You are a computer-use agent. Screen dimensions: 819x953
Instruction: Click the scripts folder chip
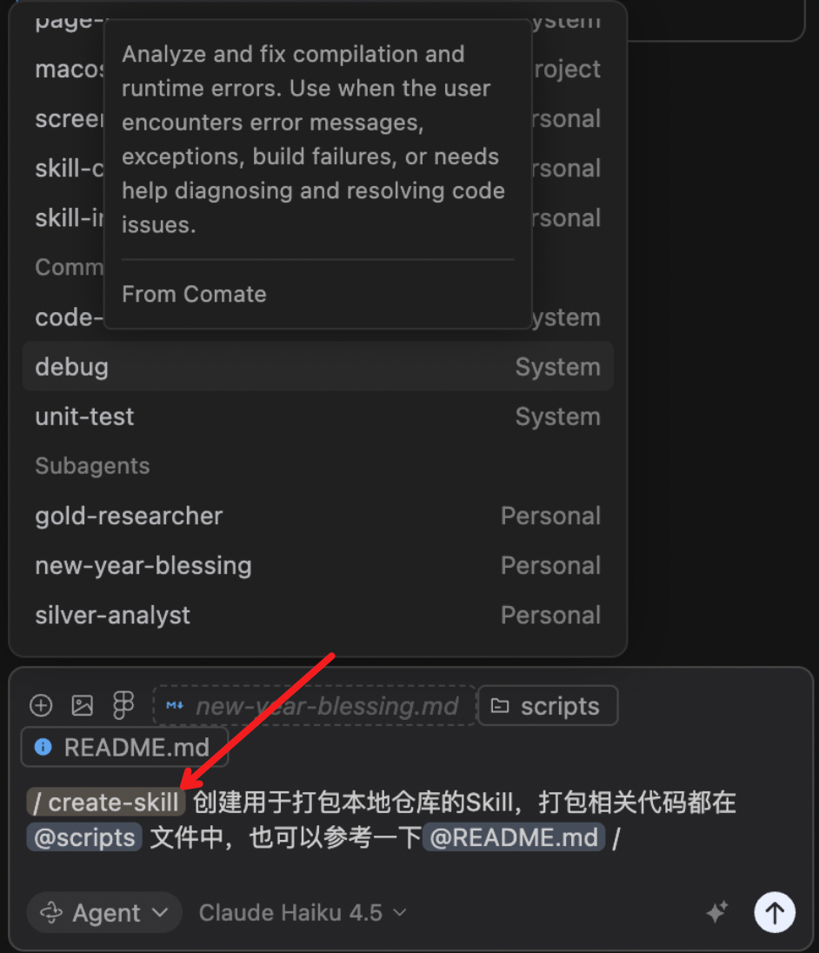(x=548, y=706)
